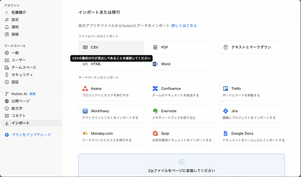Select テキストとマークダウン import option
This screenshot has height=177, width=301.
[252, 47]
